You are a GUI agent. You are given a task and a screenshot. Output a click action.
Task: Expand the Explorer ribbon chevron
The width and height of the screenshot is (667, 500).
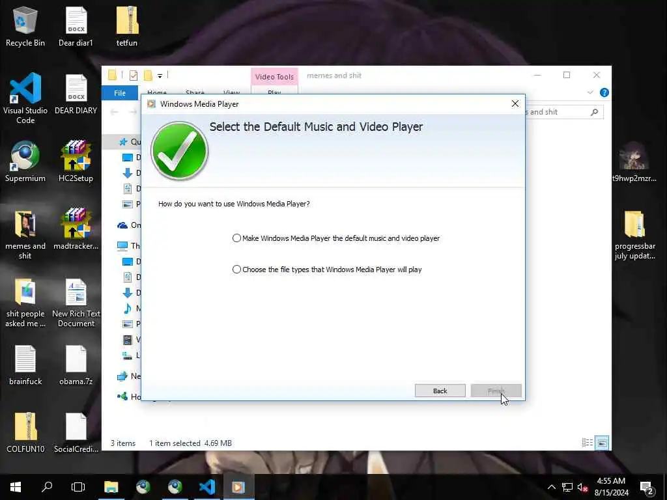pos(590,92)
